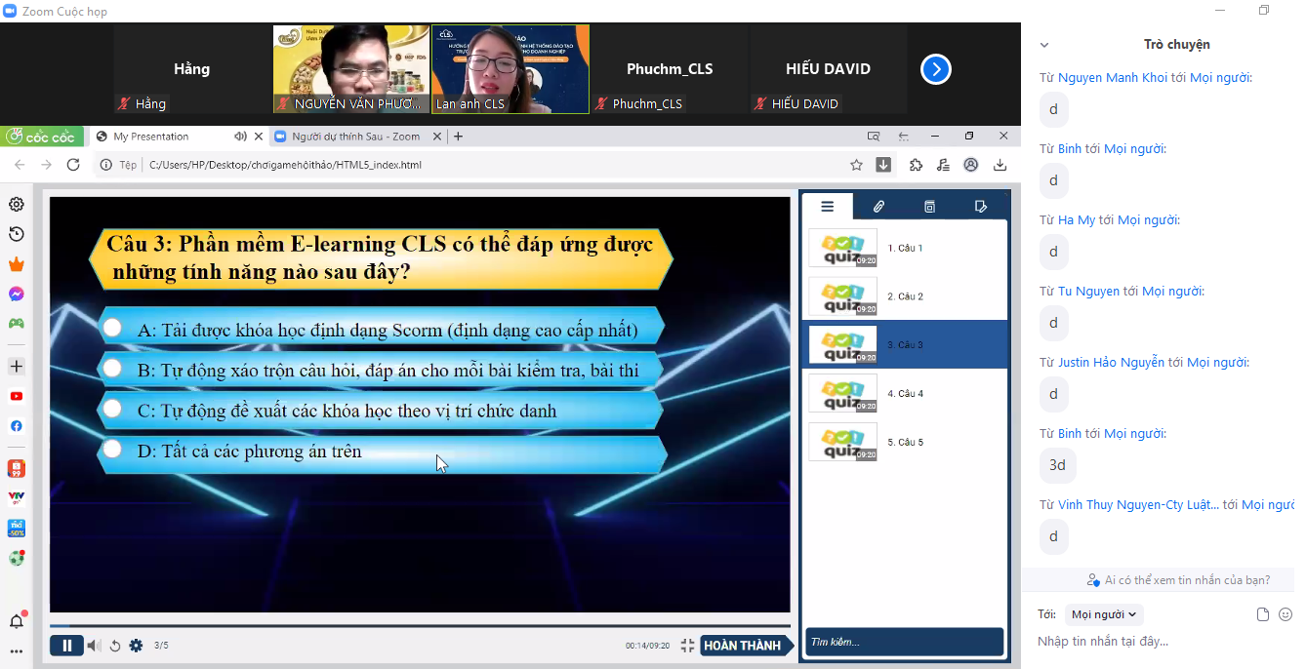Open the player settings gear
The width and height of the screenshot is (1306, 669).
tap(136, 645)
